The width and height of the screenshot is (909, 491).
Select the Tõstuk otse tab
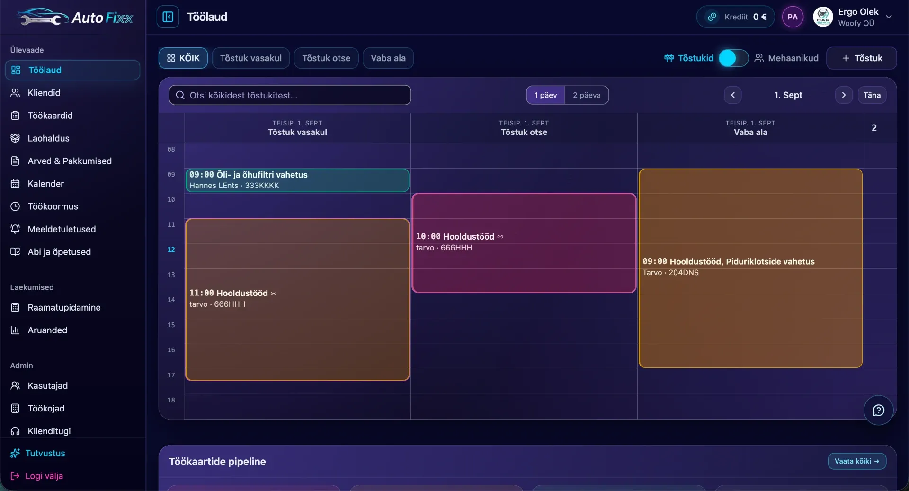pos(326,58)
